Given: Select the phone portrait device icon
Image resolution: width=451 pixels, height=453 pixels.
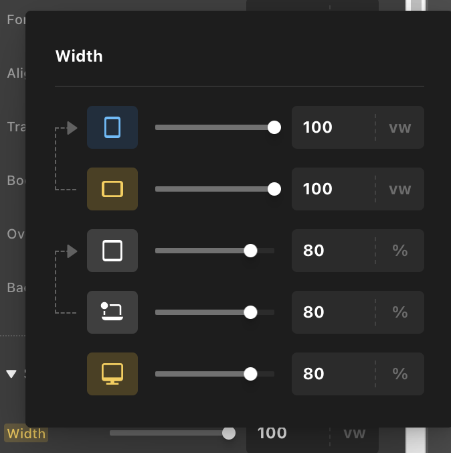Looking at the screenshot, I should click(x=112, y=127).
